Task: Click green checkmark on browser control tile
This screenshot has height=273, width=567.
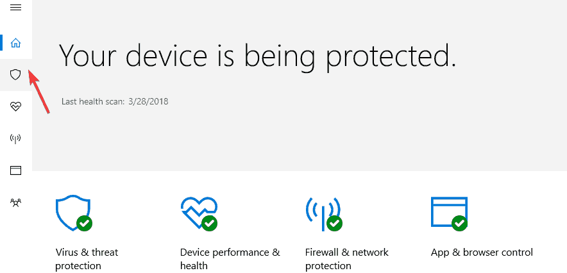Action: [x=460, y=223]
